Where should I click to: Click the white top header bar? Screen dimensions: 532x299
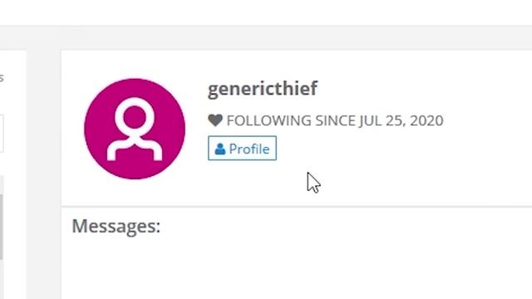[266, 12]
